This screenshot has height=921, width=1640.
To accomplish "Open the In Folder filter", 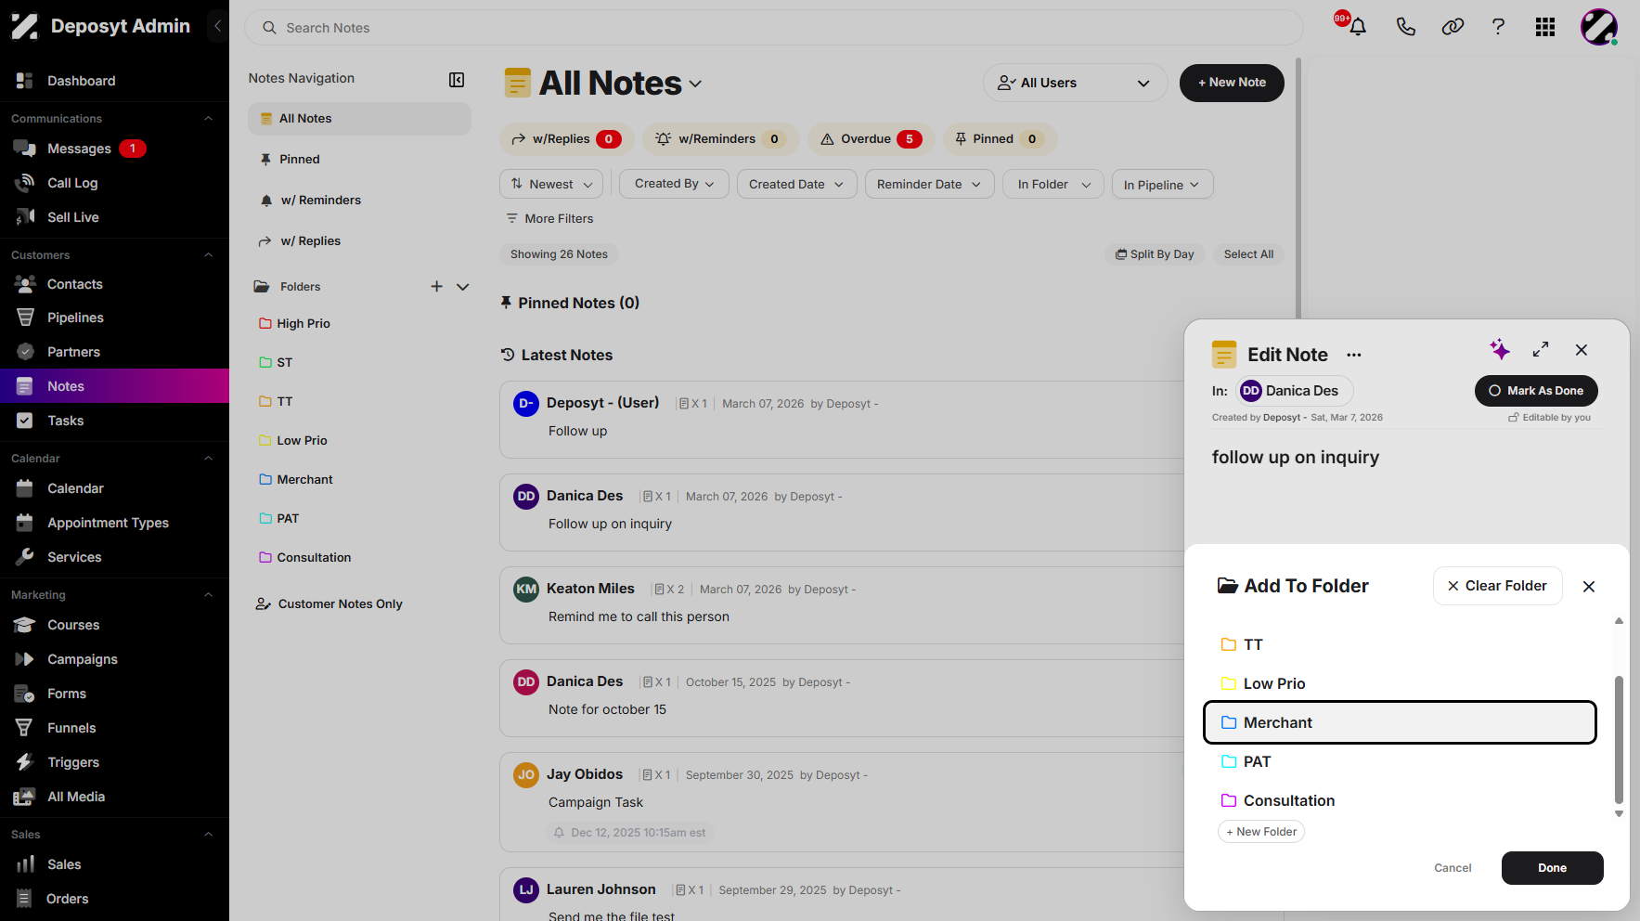I will [x=1053, y=184].
